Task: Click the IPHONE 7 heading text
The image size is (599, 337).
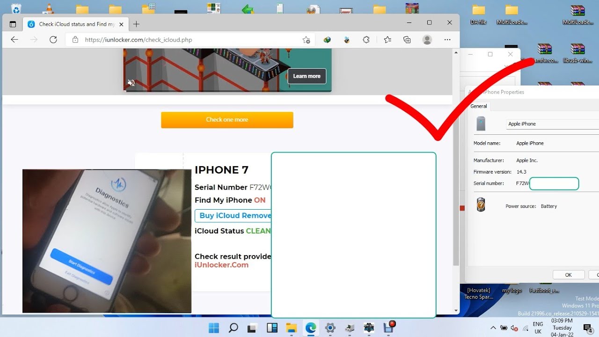Action: 221,170
